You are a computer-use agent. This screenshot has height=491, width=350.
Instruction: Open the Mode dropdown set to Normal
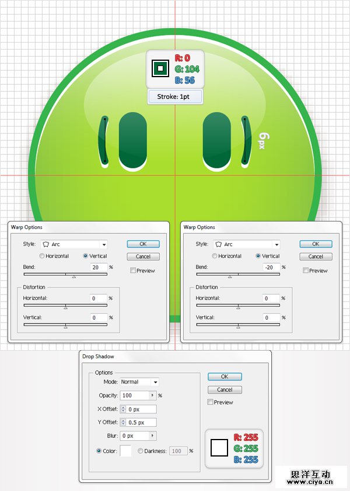(155, 382)
